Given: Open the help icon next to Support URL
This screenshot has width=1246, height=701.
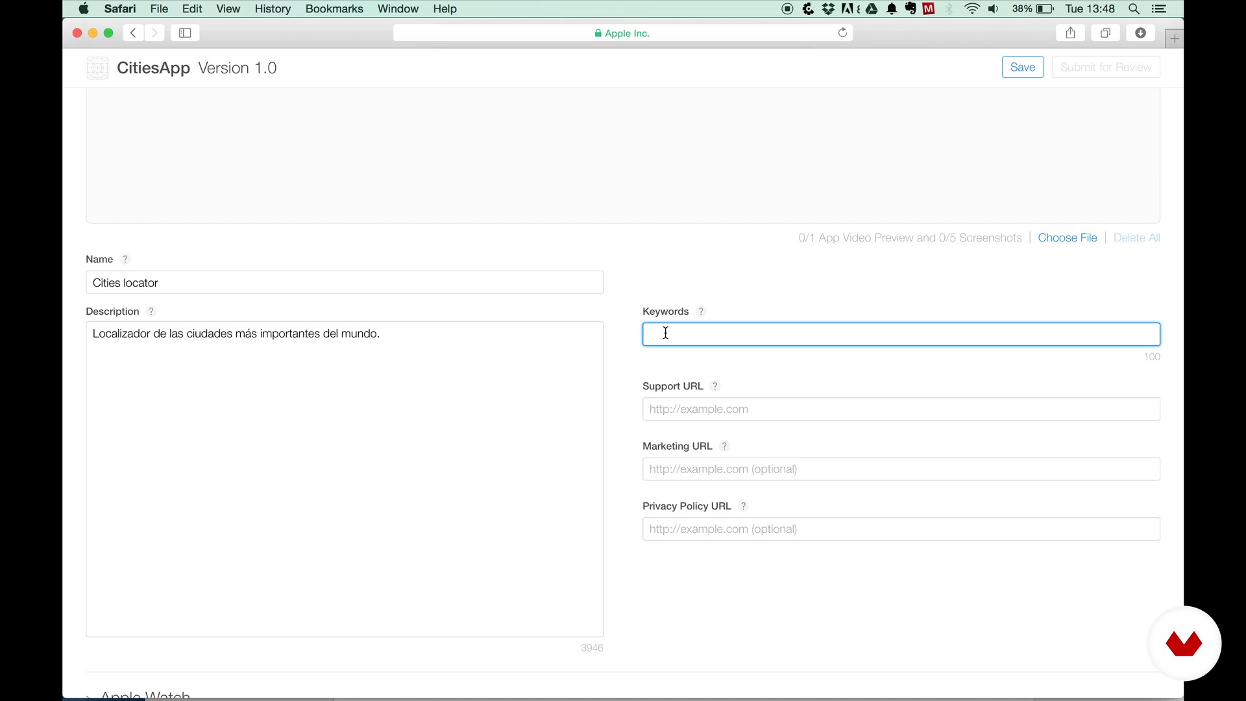Looking at the screenshot, I should click(x=715, y=386).
